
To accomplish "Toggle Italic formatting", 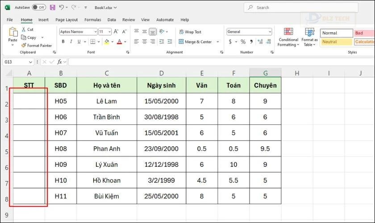I will (71, 41).
